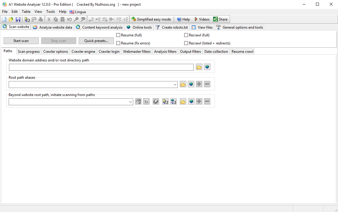Switch to the View files tab
The height and width of the screenshot is (212, 338).
coord(202,27)
